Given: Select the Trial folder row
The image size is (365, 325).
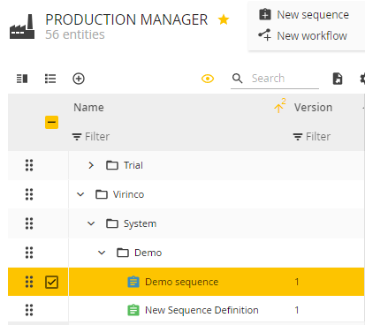Looking at the screenshot, I should coord(186,165).
